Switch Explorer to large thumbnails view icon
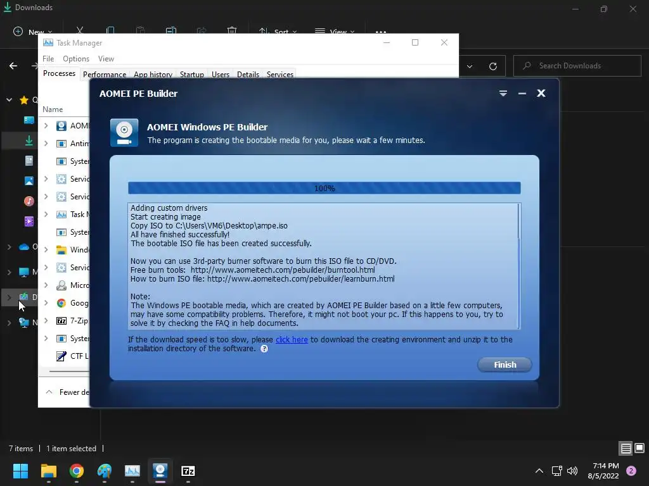The width and height of the screenshot is (649, 486). pyautogui.click(x=639, y=448)
